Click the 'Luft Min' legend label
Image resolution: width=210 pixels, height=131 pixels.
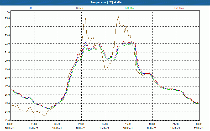pyautogui.click(x=129, y=8)
